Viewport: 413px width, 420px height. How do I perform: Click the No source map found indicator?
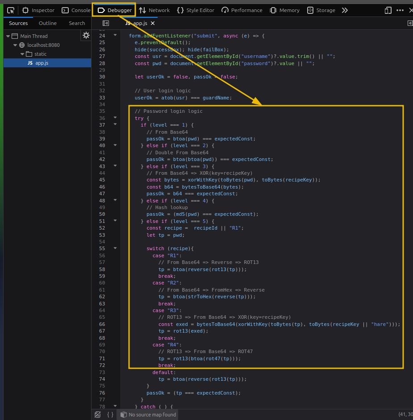click(x=147, y=414)
